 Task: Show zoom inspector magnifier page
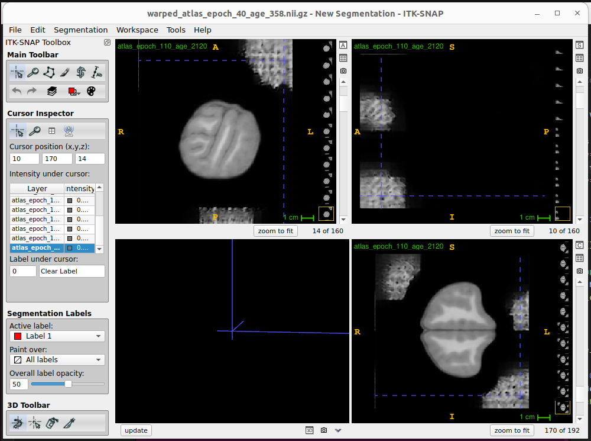35,131
